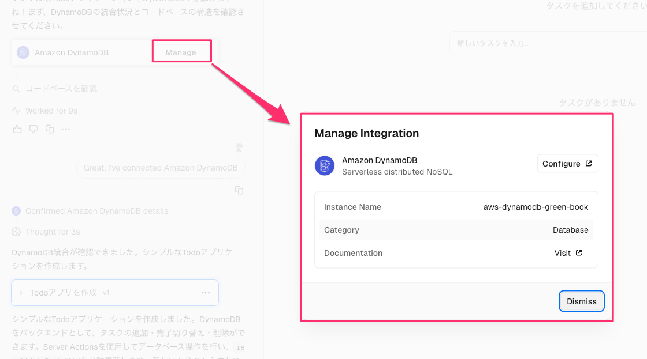Click the user avatar icon above the message

tap(239, 148)
